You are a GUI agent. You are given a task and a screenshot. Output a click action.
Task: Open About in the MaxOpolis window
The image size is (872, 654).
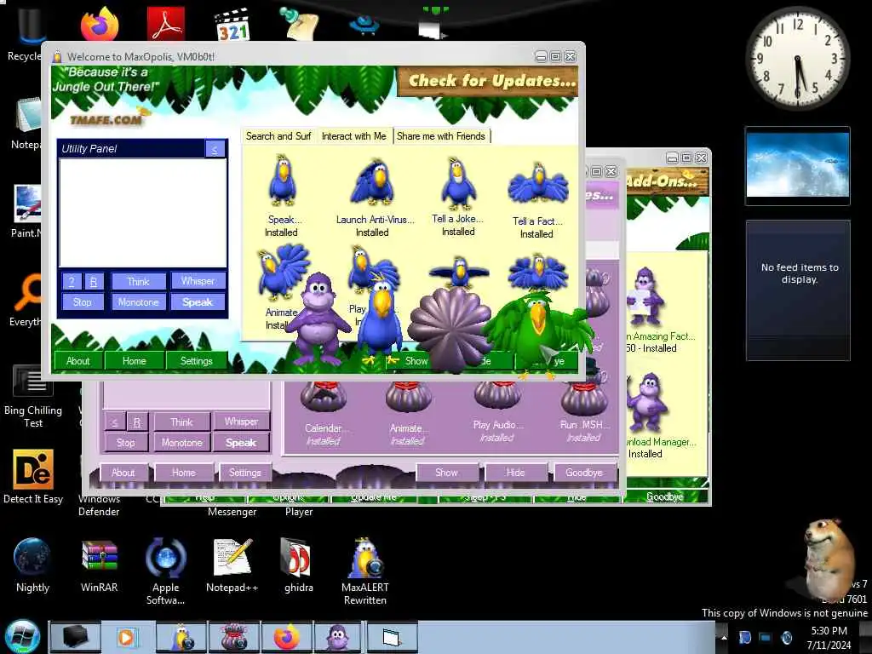tap(77, 361)
